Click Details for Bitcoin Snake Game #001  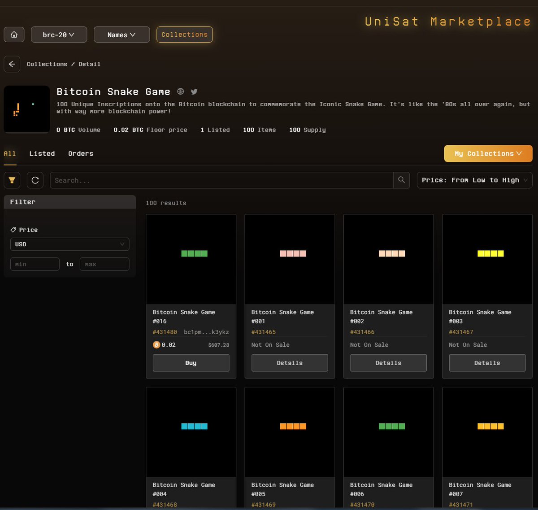(290, 363)
